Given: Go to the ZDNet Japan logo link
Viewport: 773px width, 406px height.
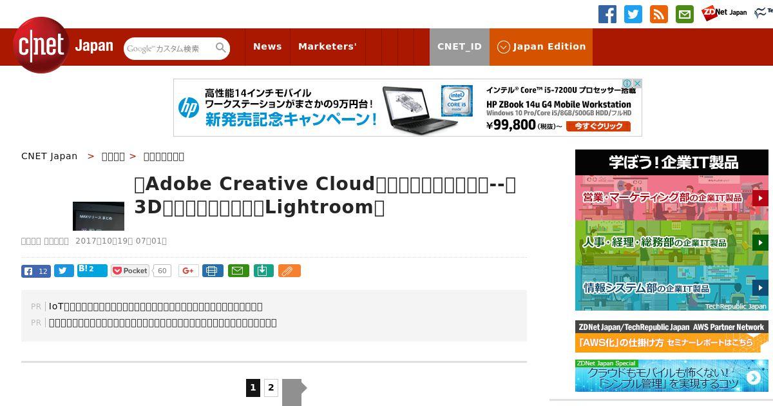Looking at the screenshot, I should pyautogui.click(x=725, y=12).
